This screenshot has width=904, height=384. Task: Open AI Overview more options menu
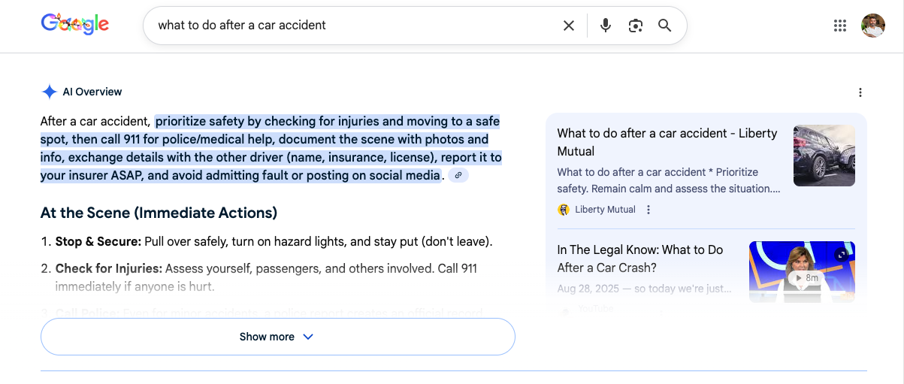coord(860,92)
